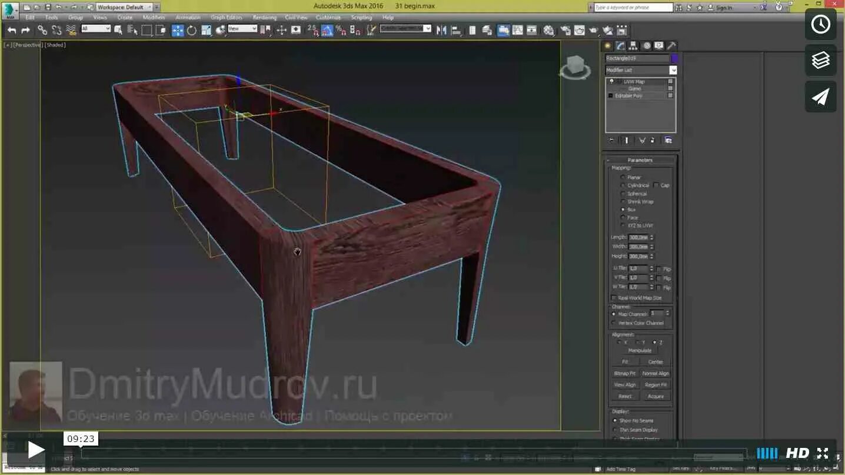The image size is (845, 475).
Task: Click the Normal Align button
Action: click(656, 373)
